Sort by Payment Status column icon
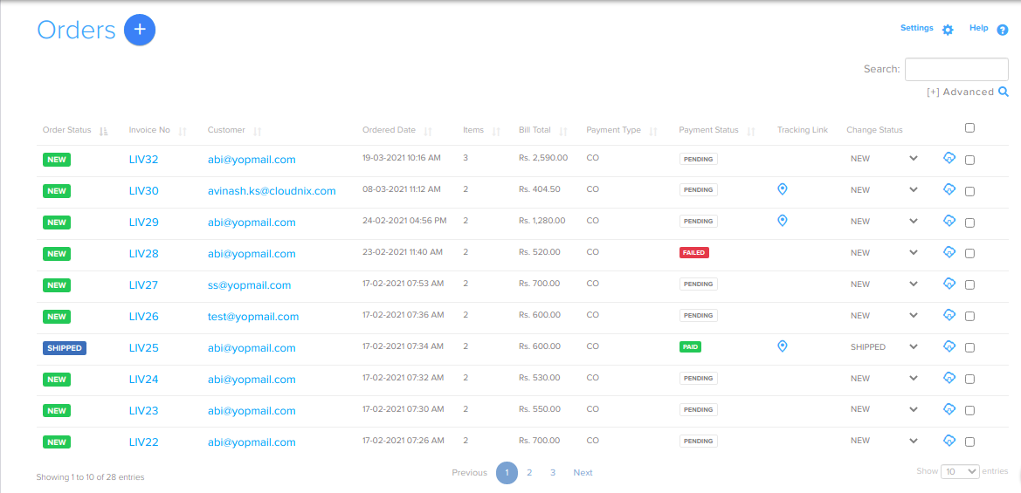The width and height of the screenshot is (1021, 493). coord(751,132)
